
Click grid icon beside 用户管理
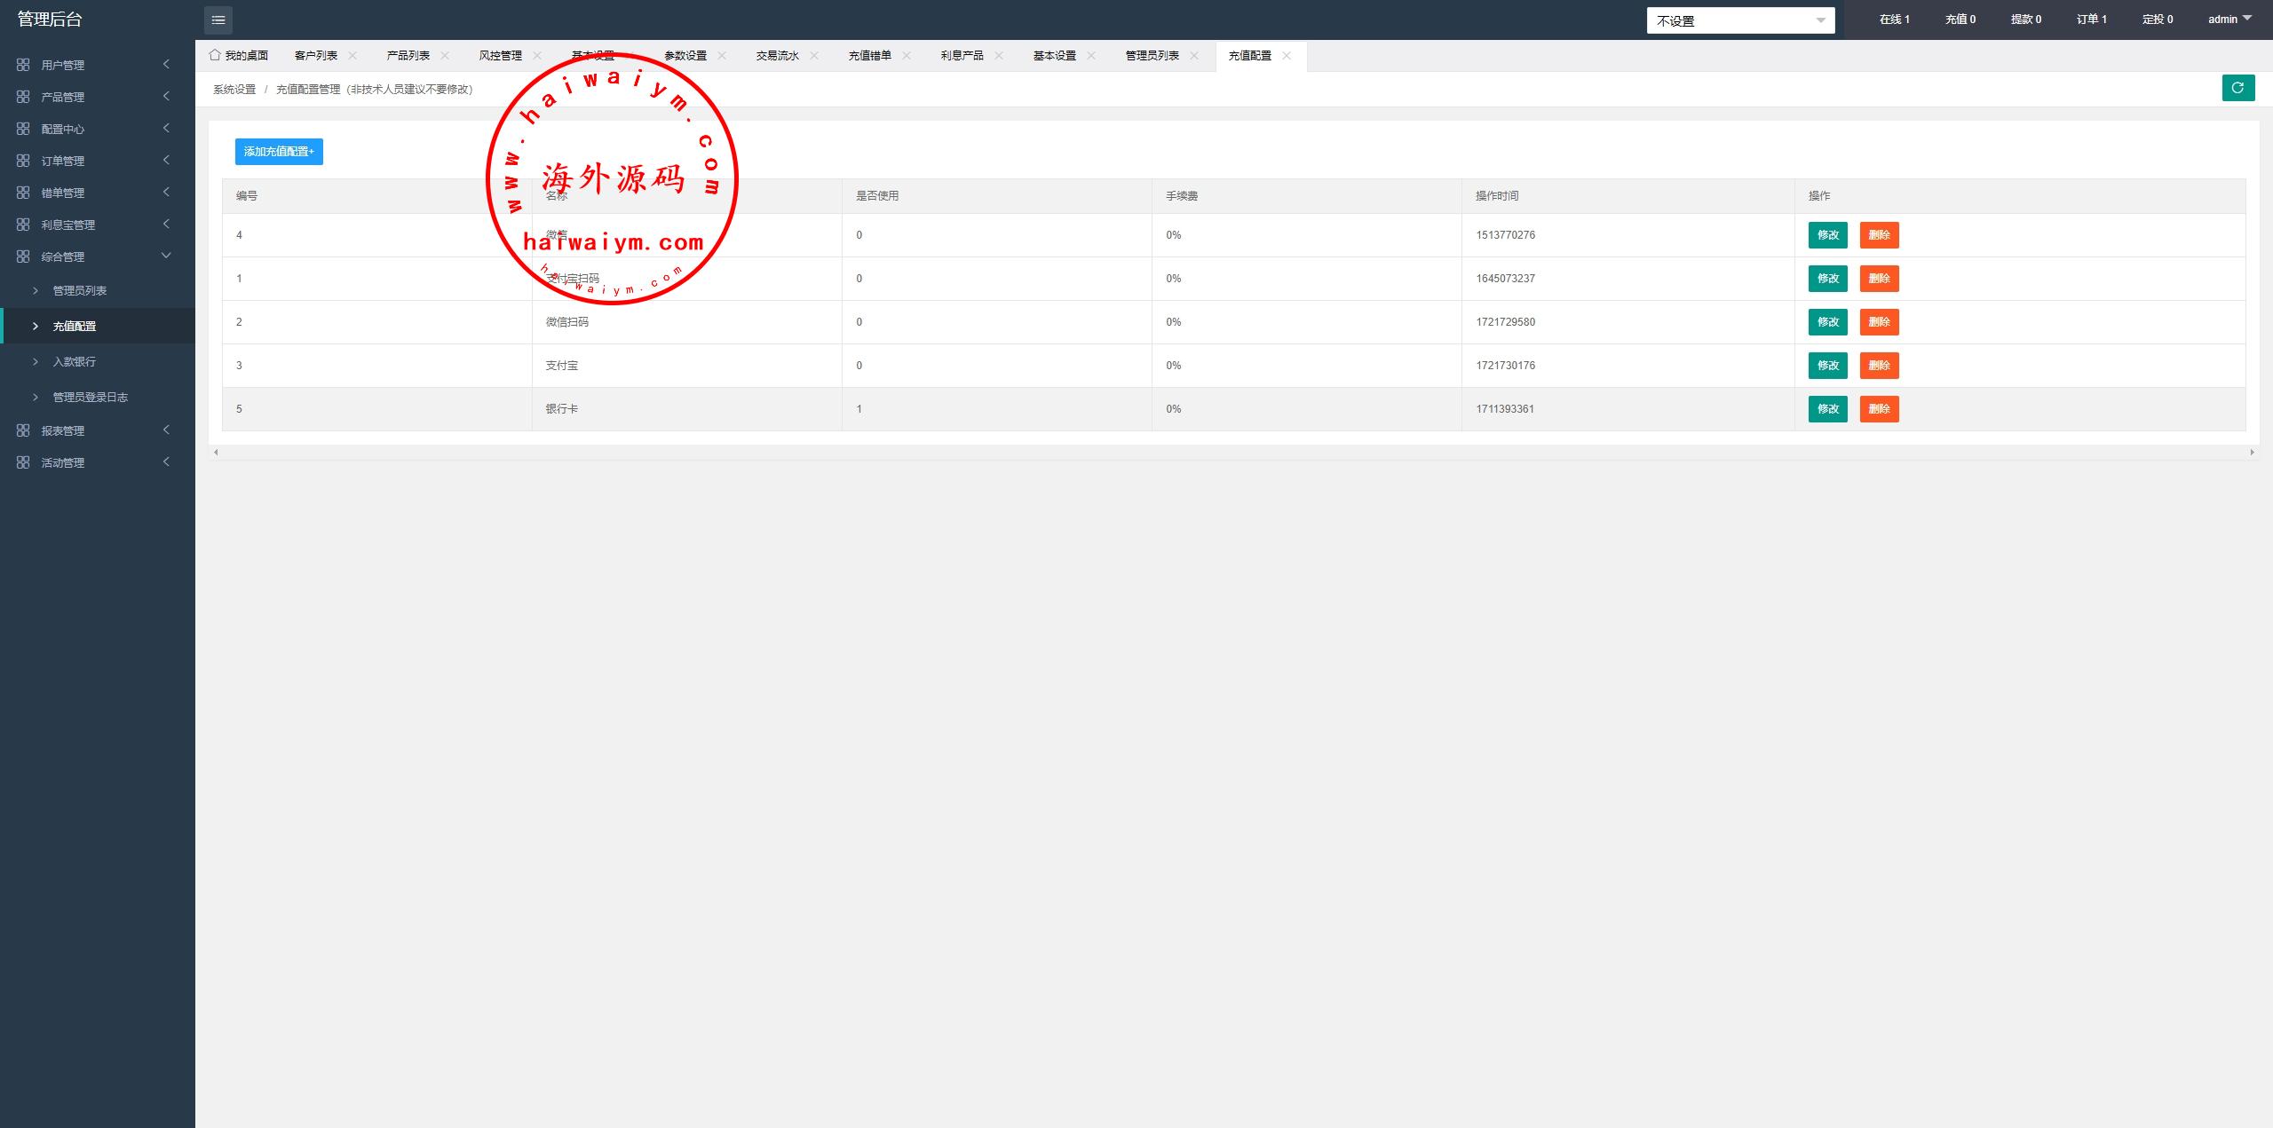click(x=23, y=65)
